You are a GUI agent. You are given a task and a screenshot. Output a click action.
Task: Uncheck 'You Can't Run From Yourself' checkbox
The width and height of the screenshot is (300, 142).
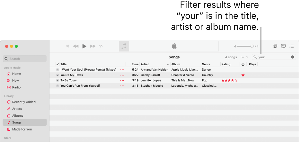tap(57, 86)
